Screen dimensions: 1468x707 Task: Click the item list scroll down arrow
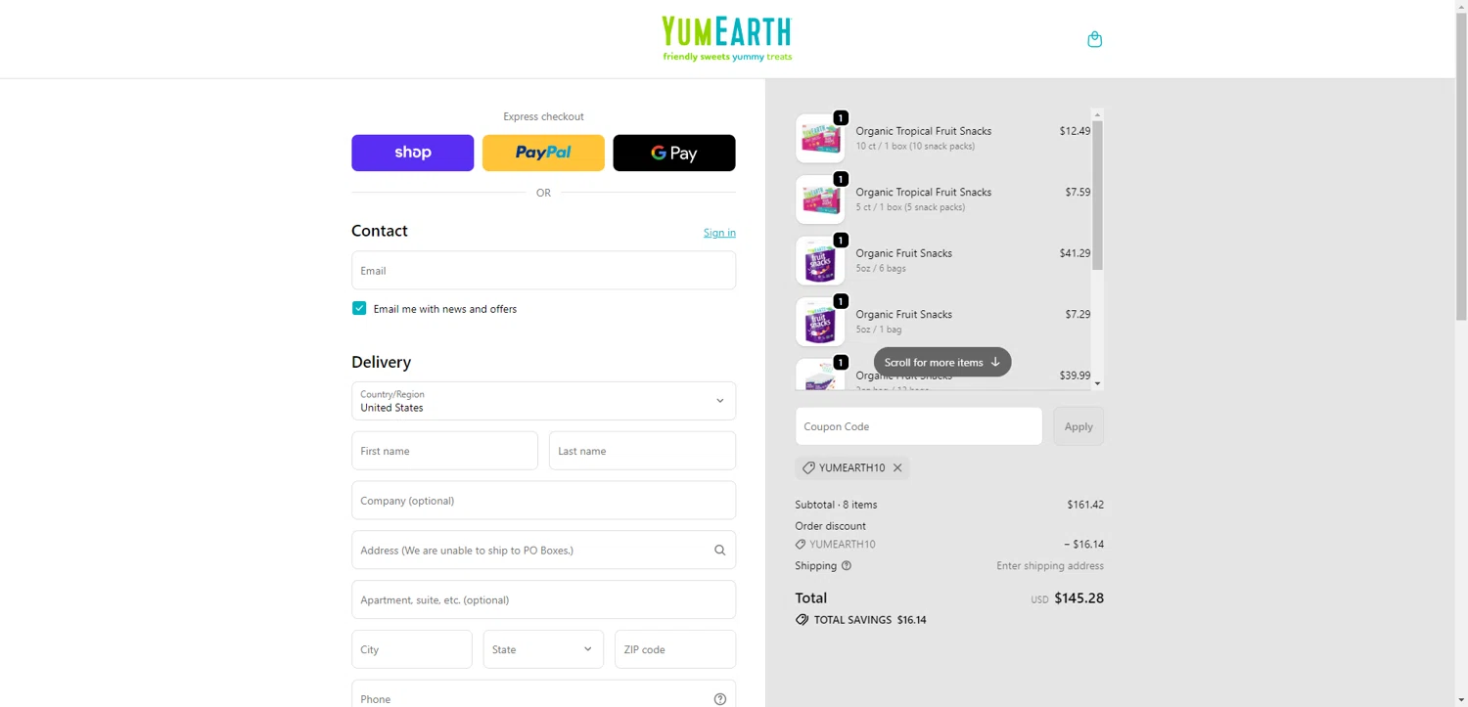click(x=1098, y=383)
